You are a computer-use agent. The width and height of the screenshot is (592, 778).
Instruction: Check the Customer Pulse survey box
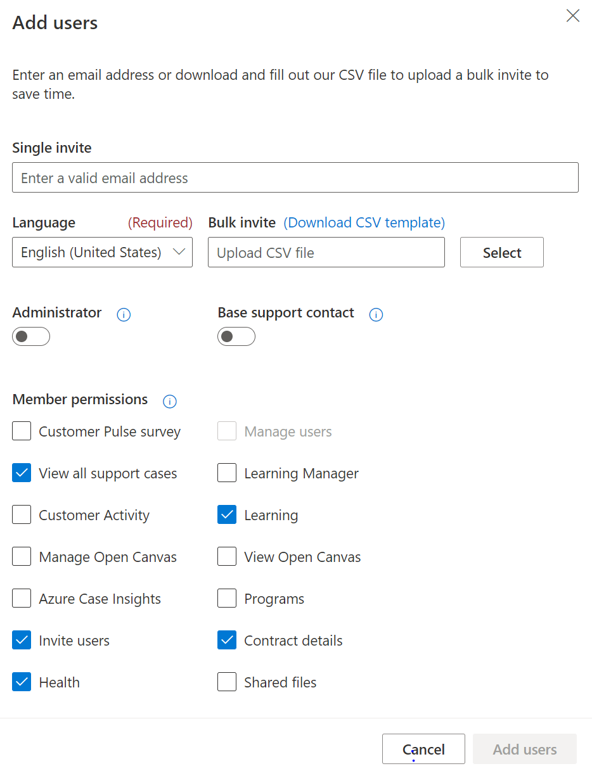[22, 431]
